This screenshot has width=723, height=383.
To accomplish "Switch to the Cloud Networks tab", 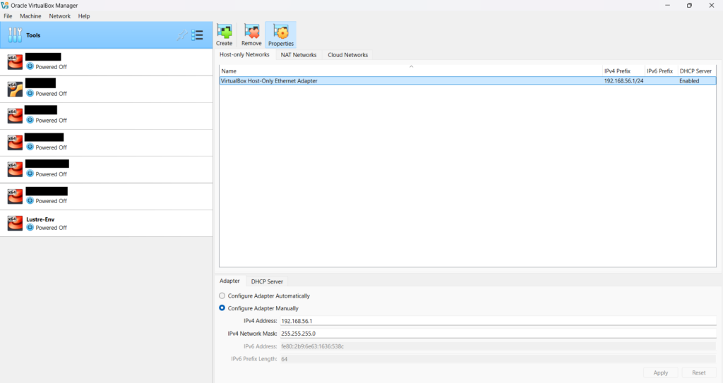I will (347, 55).
